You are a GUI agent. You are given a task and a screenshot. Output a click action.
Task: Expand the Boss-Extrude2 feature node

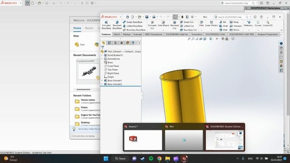coord(102,84)
